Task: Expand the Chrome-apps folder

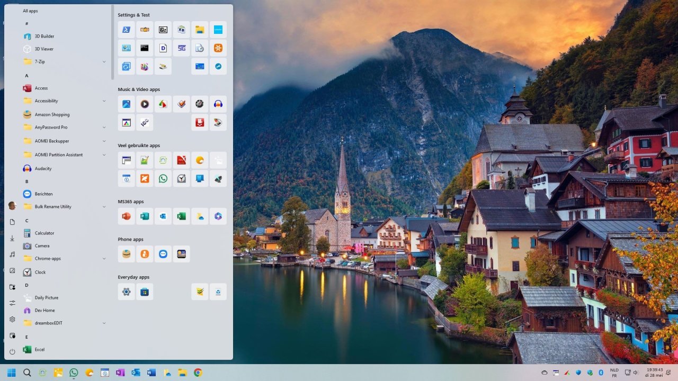Action: pyautogui.click(x=104, y=258)
